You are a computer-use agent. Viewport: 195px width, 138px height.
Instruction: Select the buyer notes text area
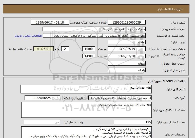click(x=86, y=132)
